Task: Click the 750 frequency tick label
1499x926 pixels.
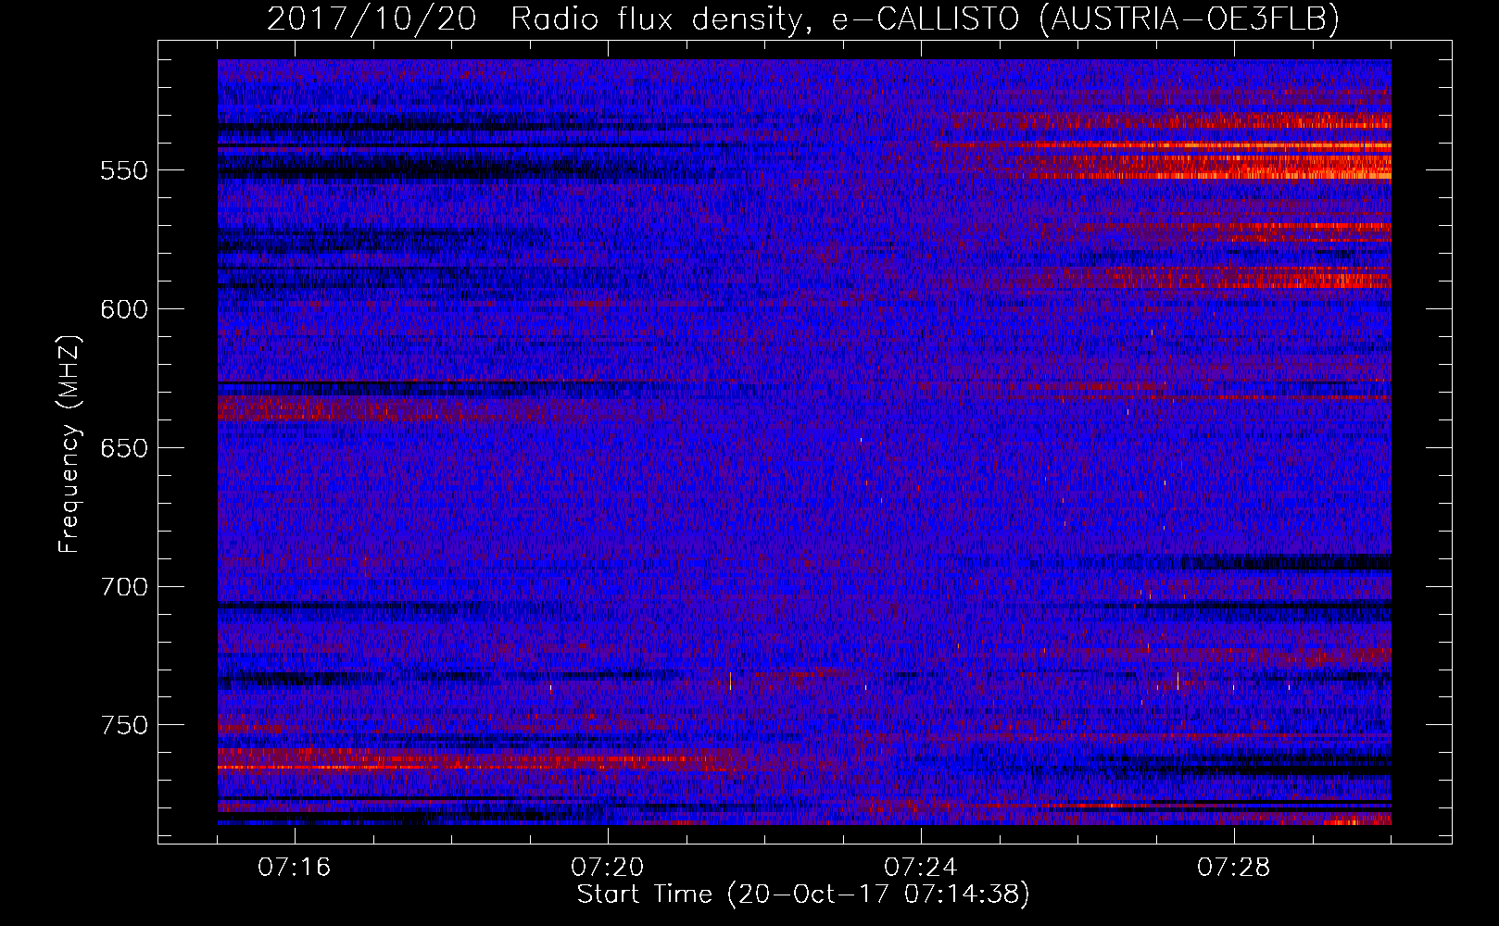Action: tap(124, 725)
